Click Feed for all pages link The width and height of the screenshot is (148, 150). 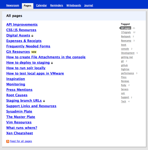[21, 141]
